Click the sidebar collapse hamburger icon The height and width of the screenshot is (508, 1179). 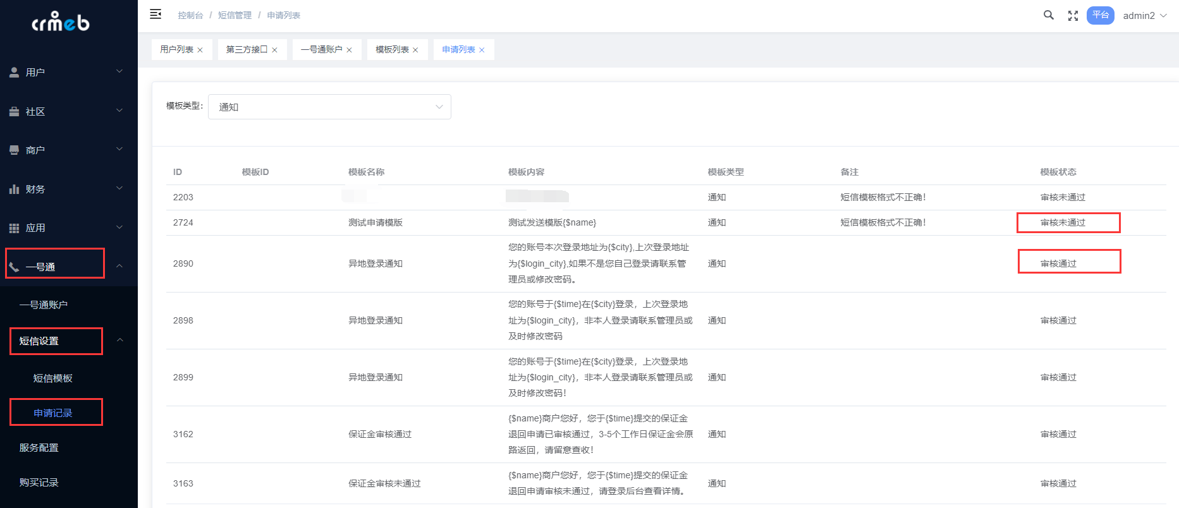click(x=156, y=15)
